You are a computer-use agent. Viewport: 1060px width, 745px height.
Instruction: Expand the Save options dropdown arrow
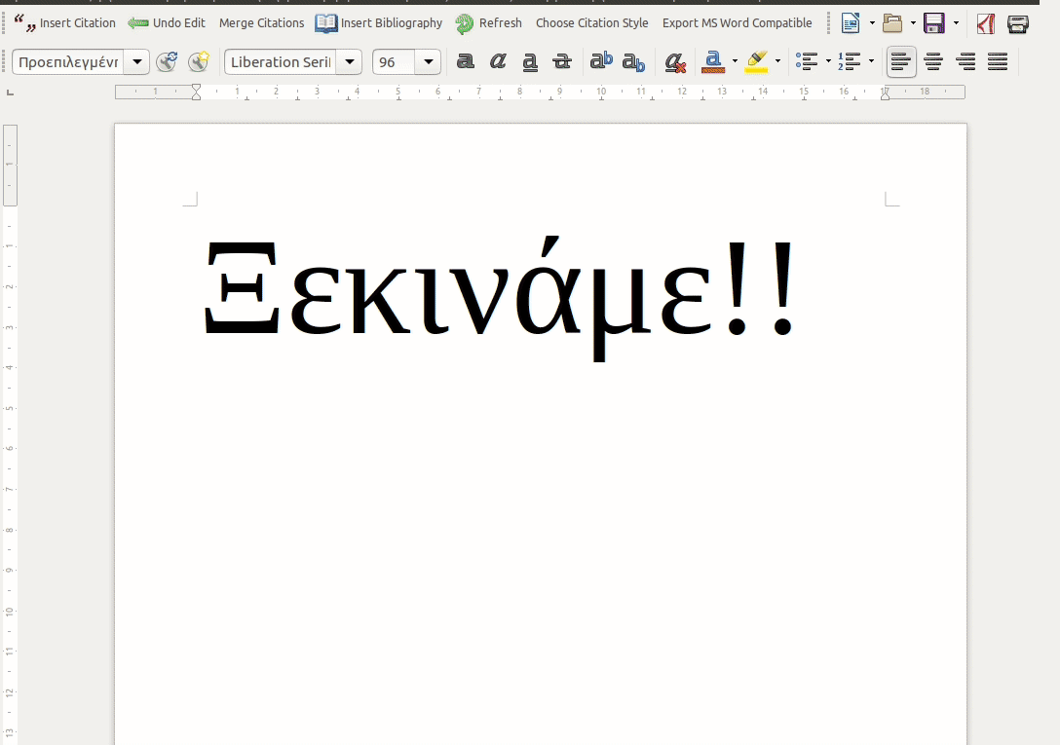click(956, 23)
